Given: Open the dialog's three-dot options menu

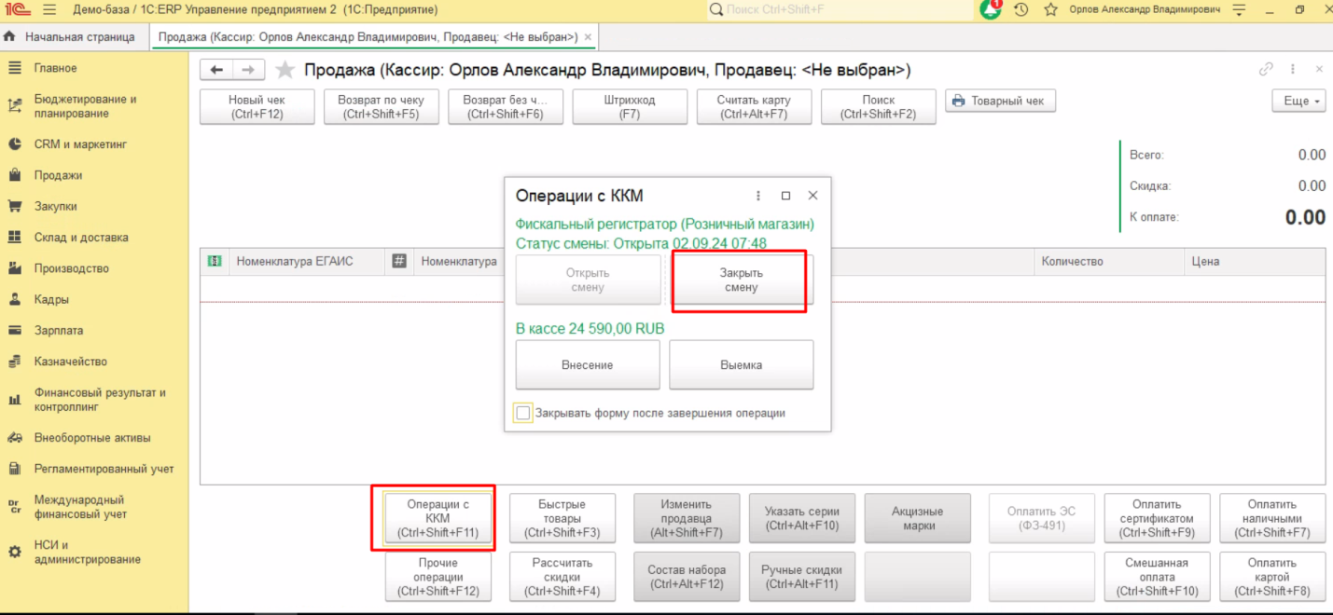Looking at the screenshot, I should (758, 196).
